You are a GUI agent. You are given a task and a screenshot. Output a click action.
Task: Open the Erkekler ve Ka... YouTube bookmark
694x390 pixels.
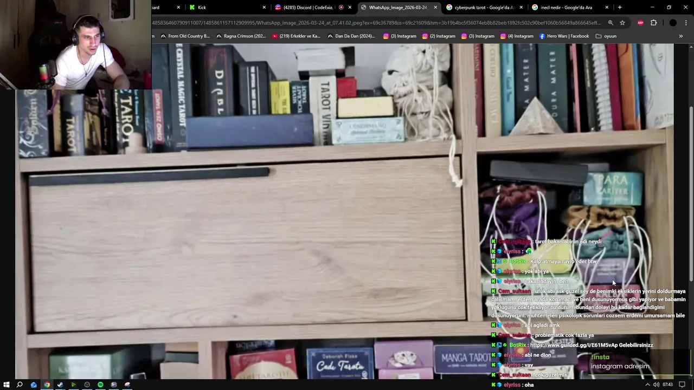tap(296, 36)
